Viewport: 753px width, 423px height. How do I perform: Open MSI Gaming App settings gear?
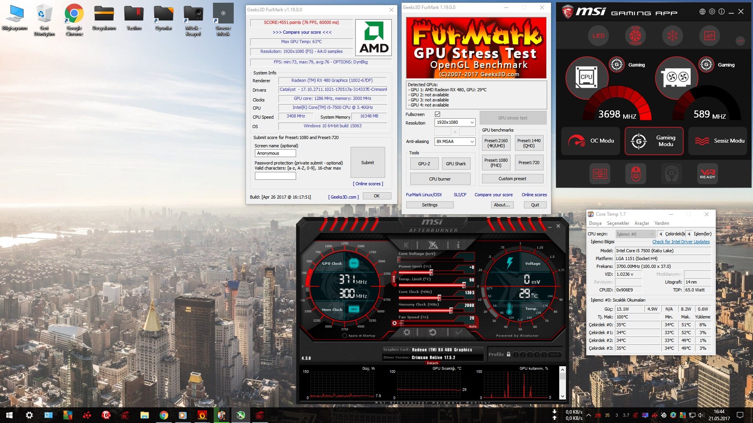point(712,12)
